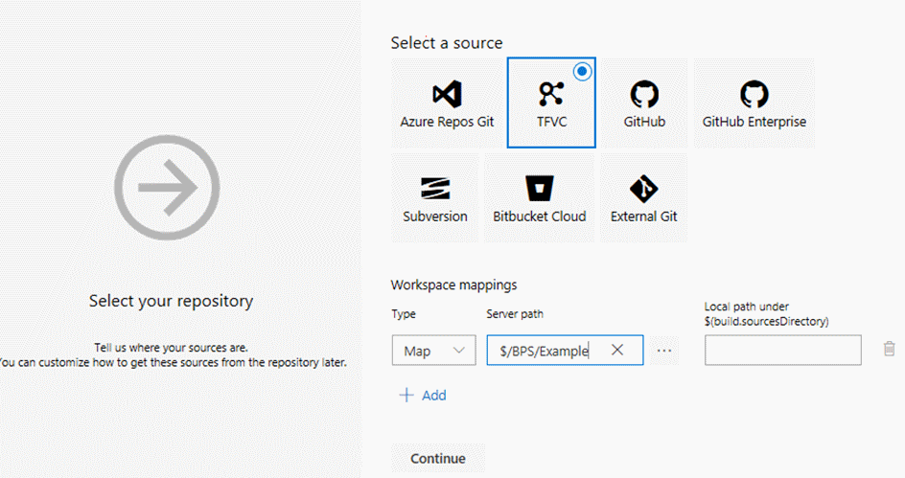Select GitHub Enterprise source tile
This screenshot has width=905, height=478.
tap(754, 103)
